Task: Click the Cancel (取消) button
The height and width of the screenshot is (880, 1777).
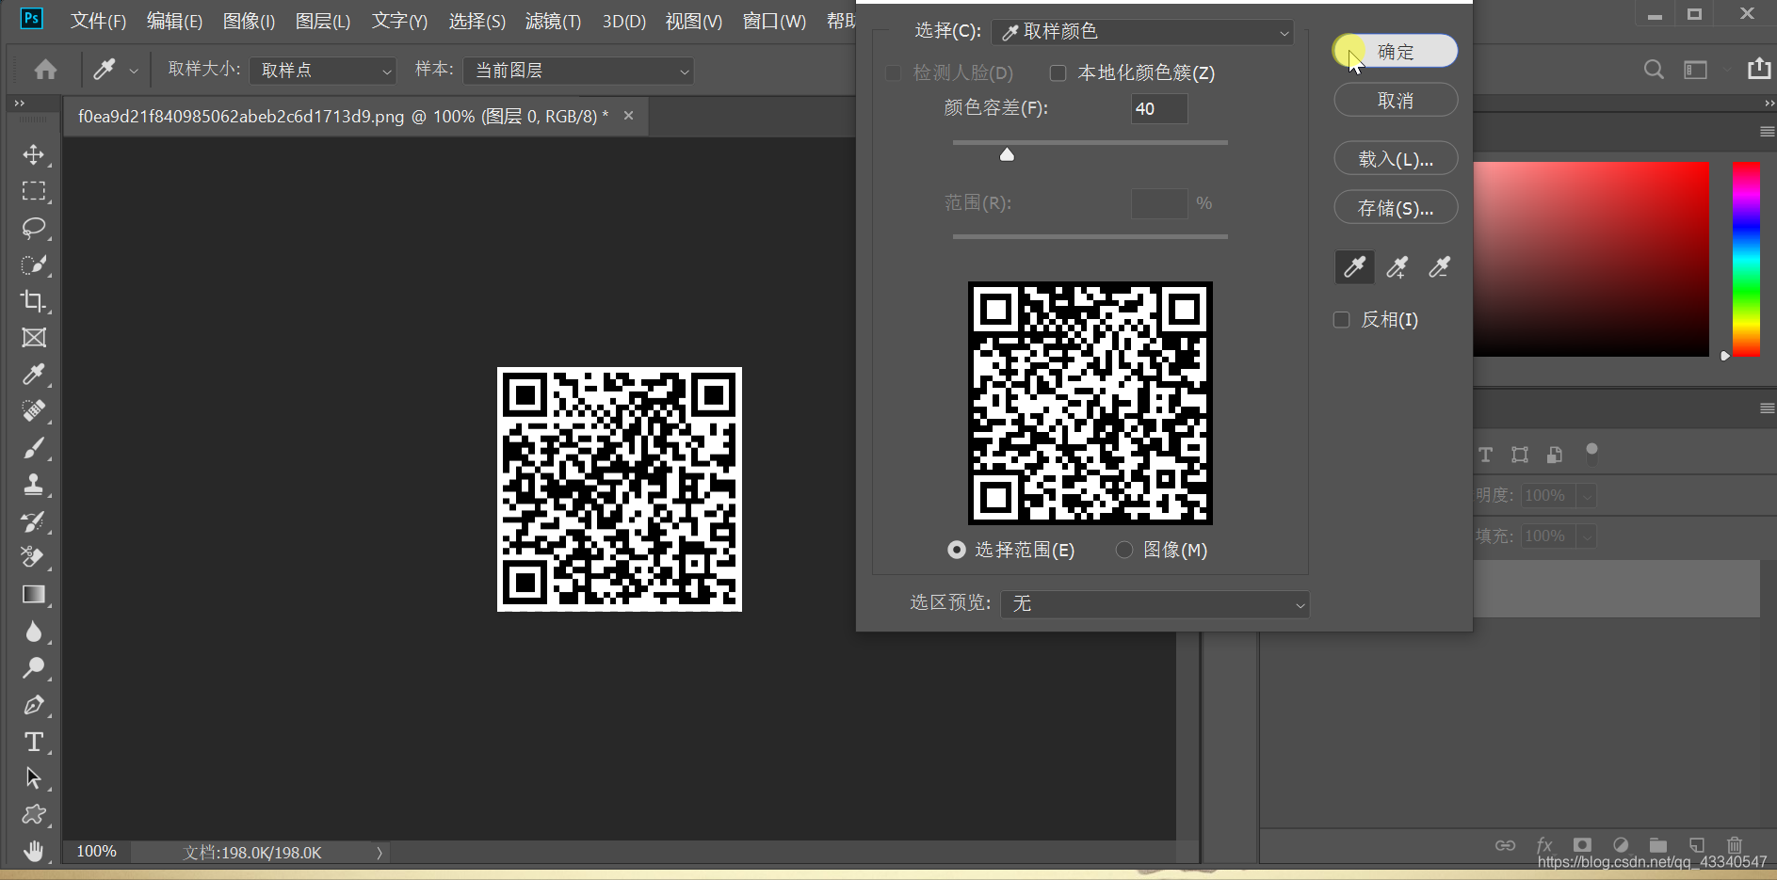Action: click(1396, 101)
